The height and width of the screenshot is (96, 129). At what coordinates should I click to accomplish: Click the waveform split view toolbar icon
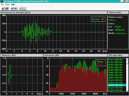(x=20, y=8)
